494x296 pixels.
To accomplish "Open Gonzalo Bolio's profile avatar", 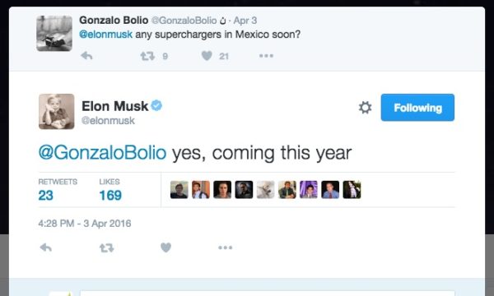I will click(x=54, y=34).
